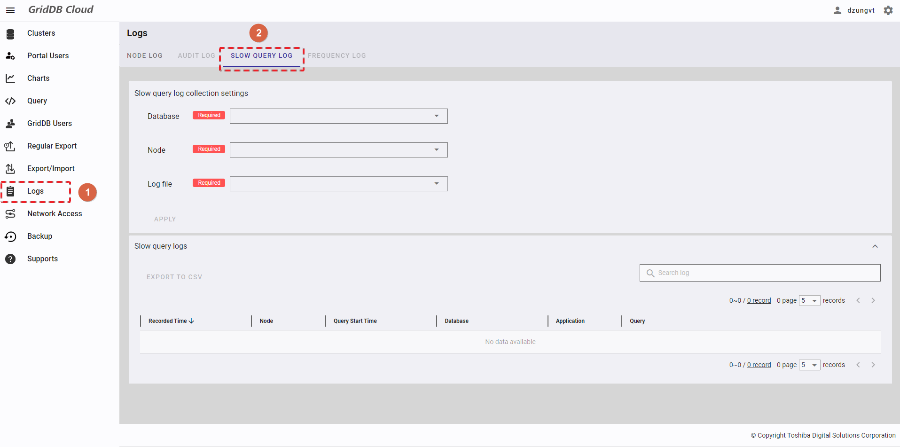Image resolution: width=900 pixels, height=447 pixels.
Task: Click the Query code-brackets icon
Action: pyautogui.click(x=10, y=101)
